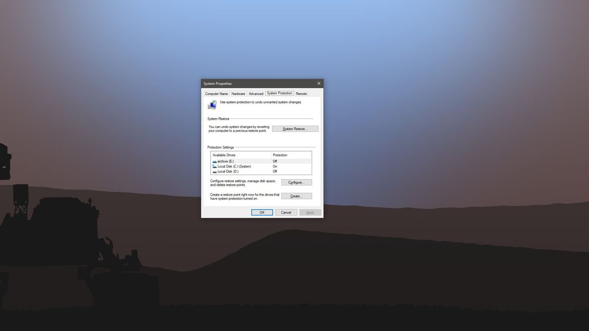Confirm settings with OK

(x=263, y=212)
